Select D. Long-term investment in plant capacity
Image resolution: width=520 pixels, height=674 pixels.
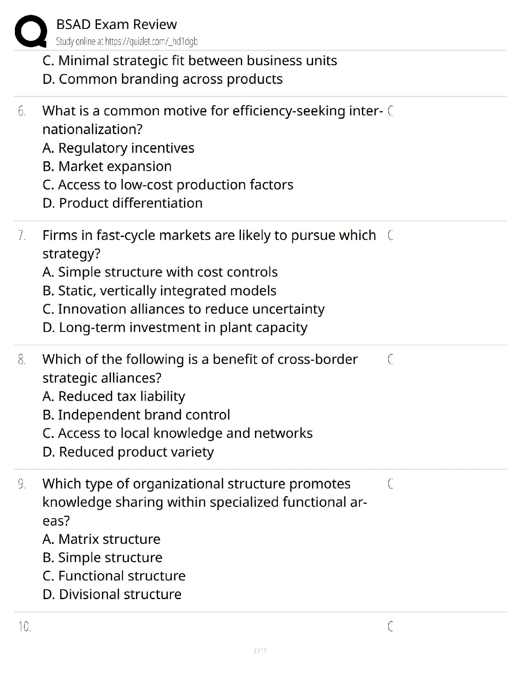pyautogui.click(x=175, y=327)
